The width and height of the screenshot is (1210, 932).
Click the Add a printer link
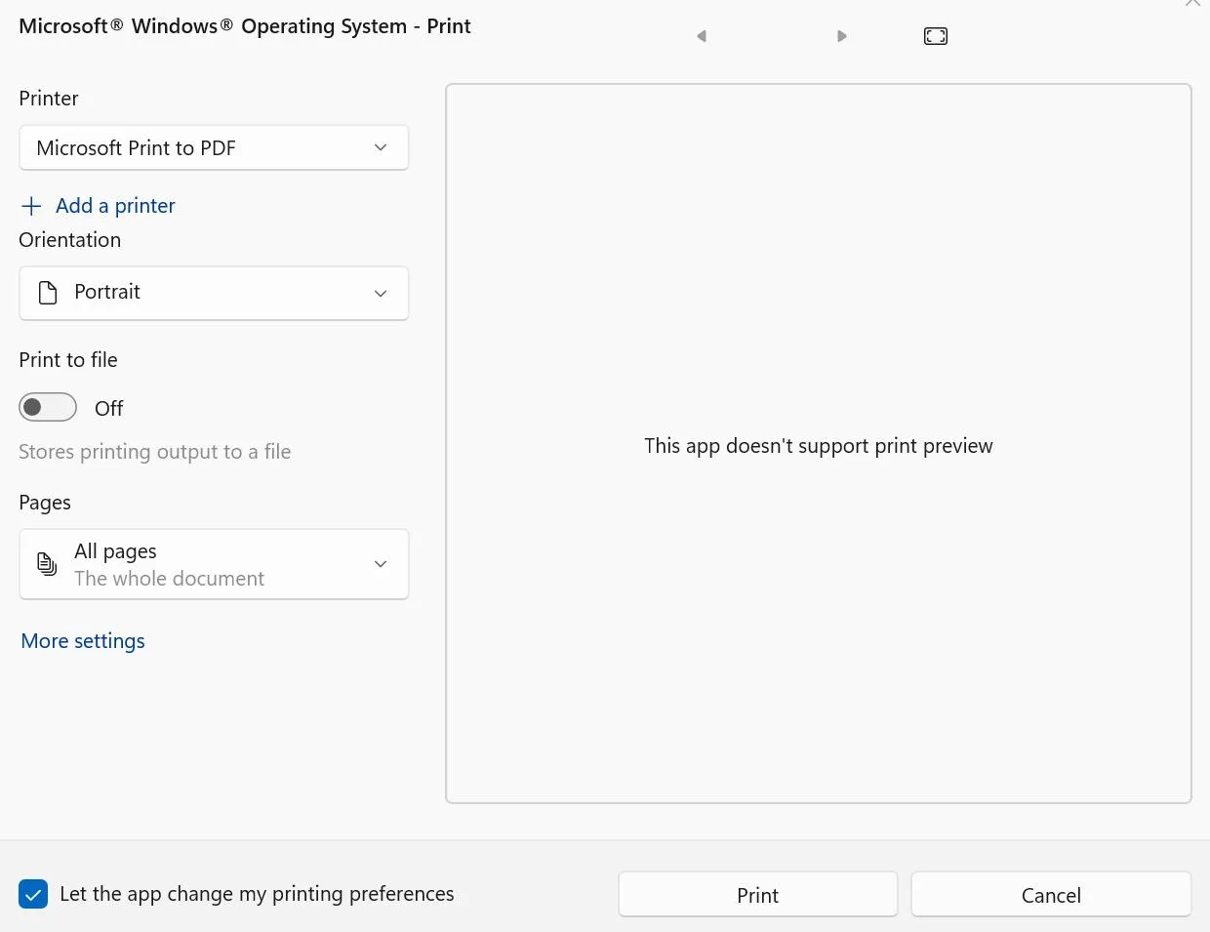(x=115, y=206)
